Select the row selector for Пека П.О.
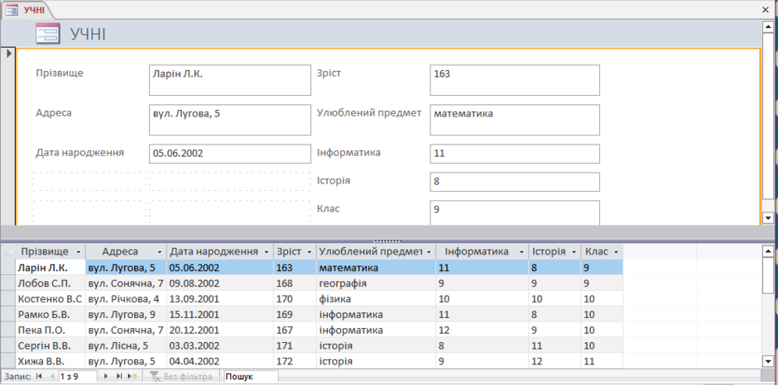 pos(8,330)
